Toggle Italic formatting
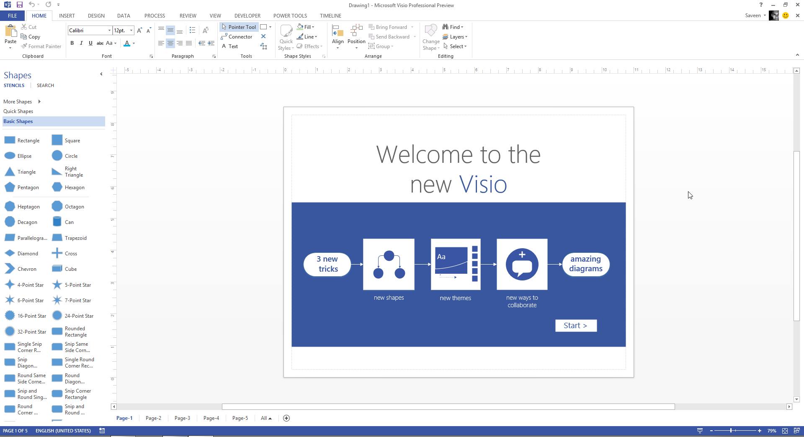This screenshot has width=804, height=437. click(81, 43)
